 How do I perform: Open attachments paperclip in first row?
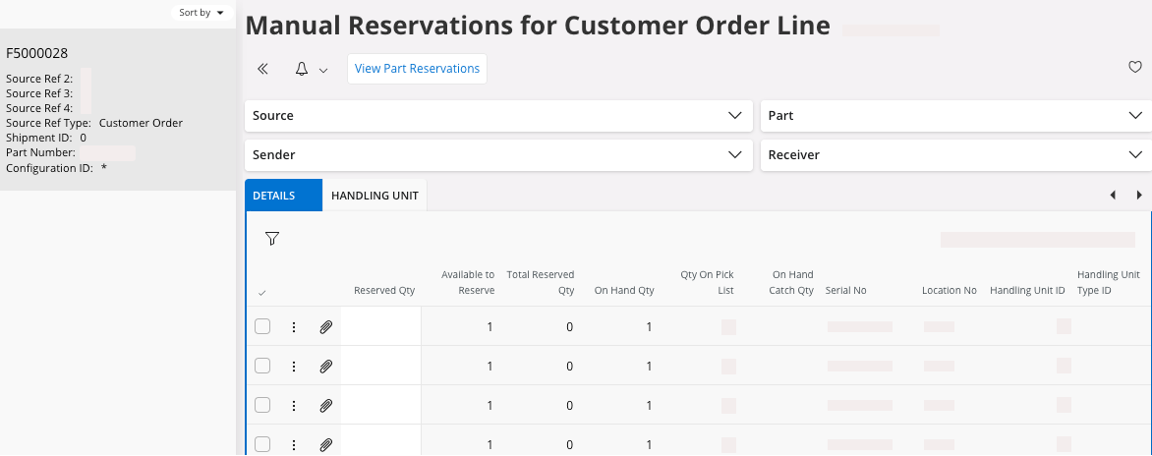pyautogui.click(x=326, y=326)
